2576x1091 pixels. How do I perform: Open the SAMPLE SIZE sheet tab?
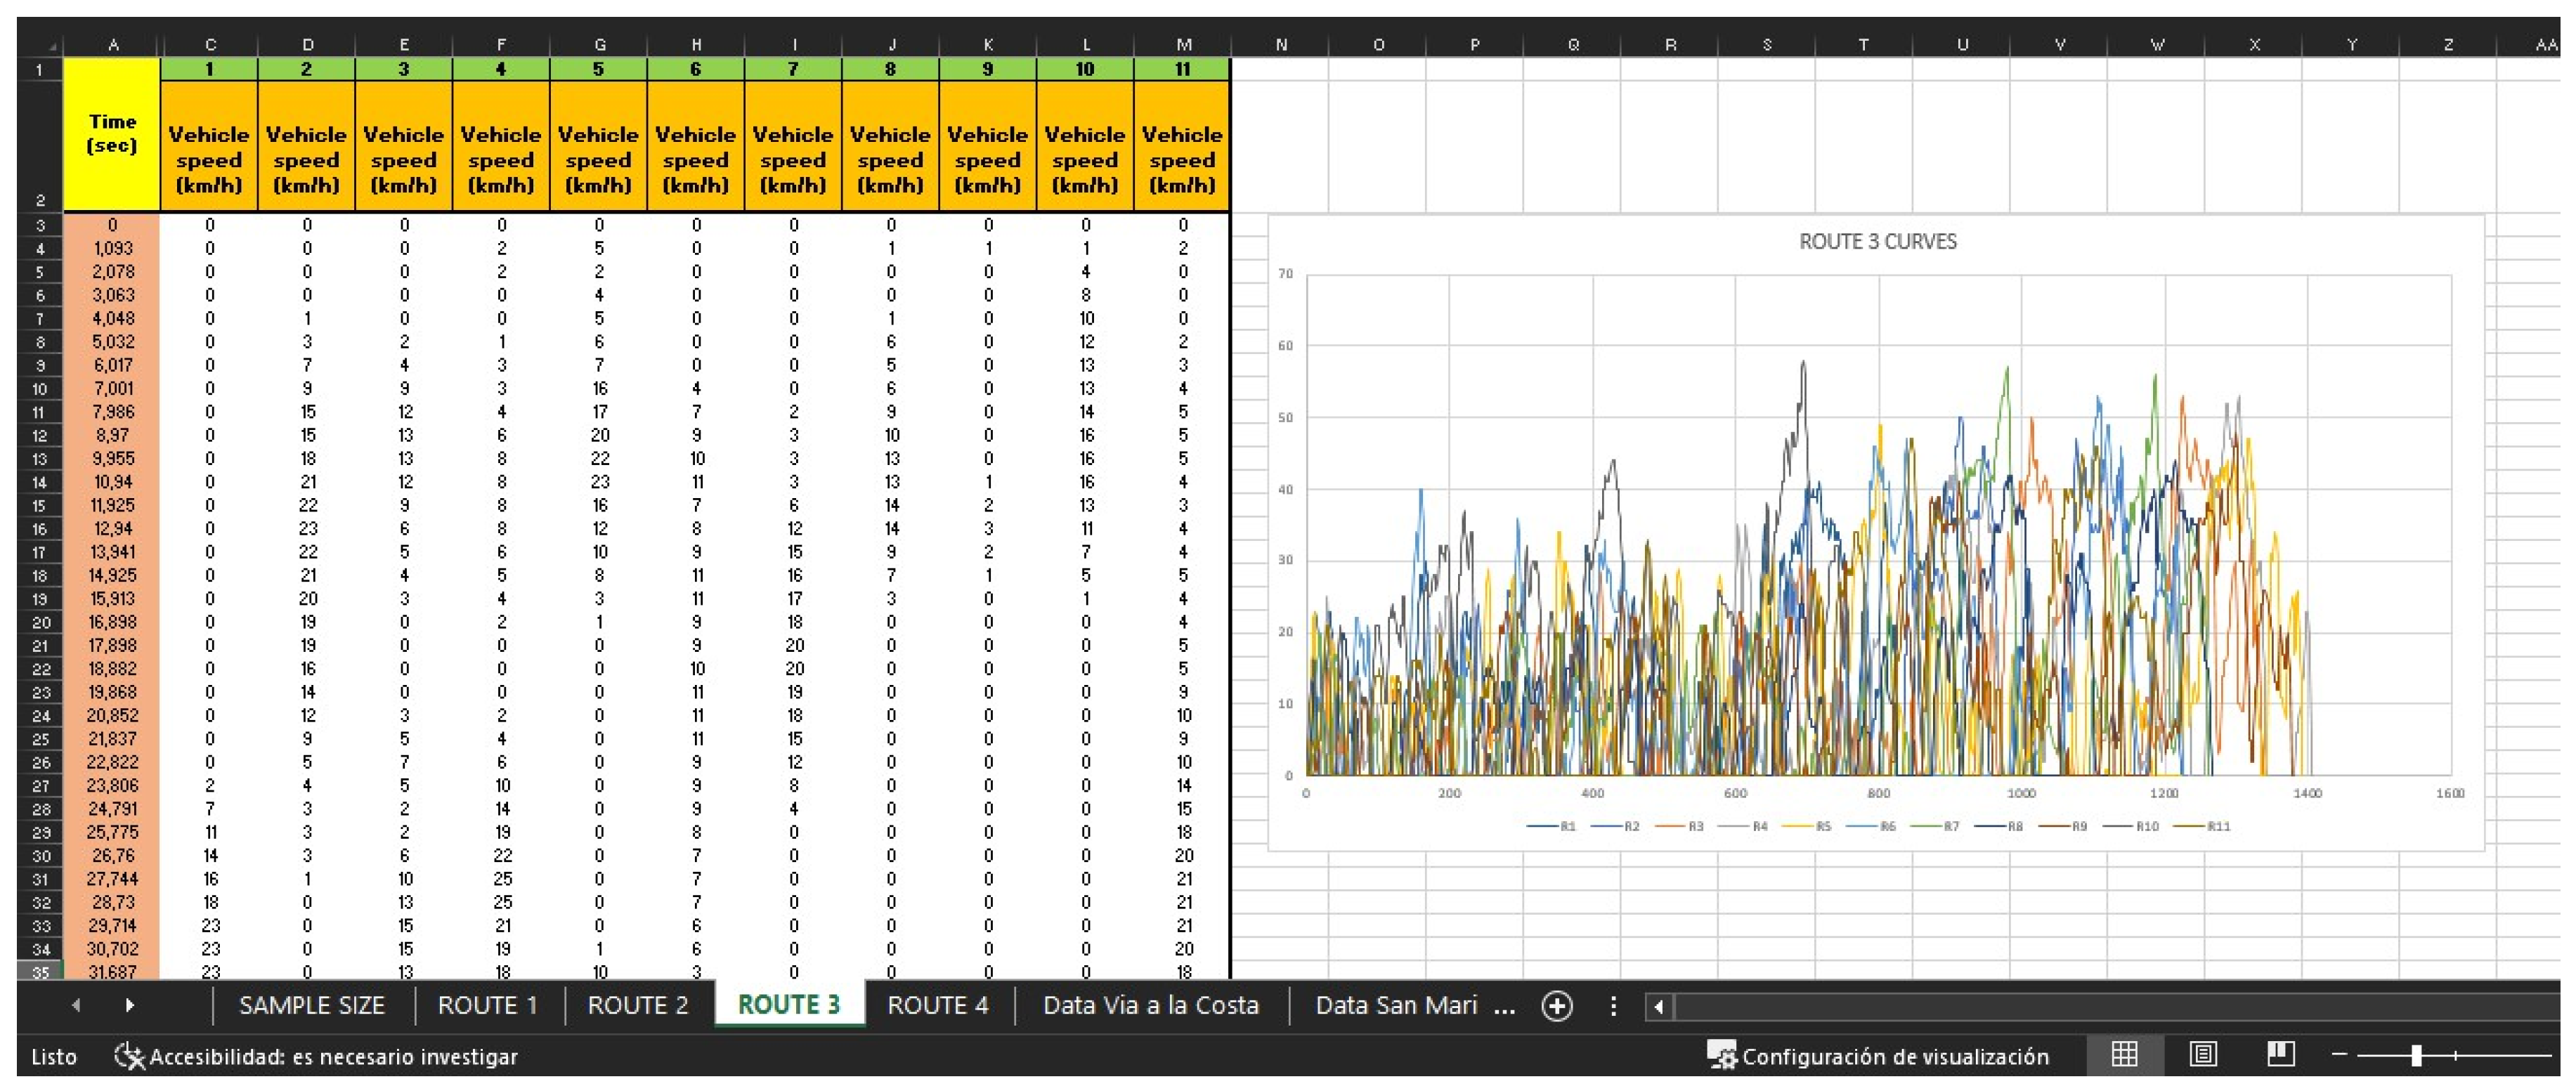click(x=311, y=1005)
